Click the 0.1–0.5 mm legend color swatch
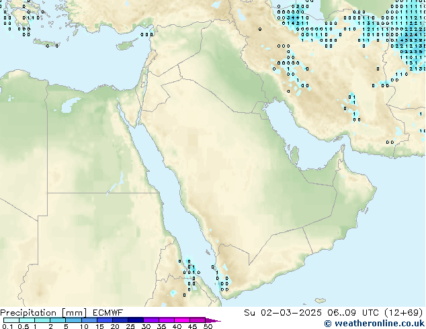 tap(11, 320)
